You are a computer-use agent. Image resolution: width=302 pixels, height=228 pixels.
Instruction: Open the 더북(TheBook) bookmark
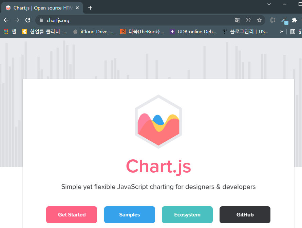point(142,32)
